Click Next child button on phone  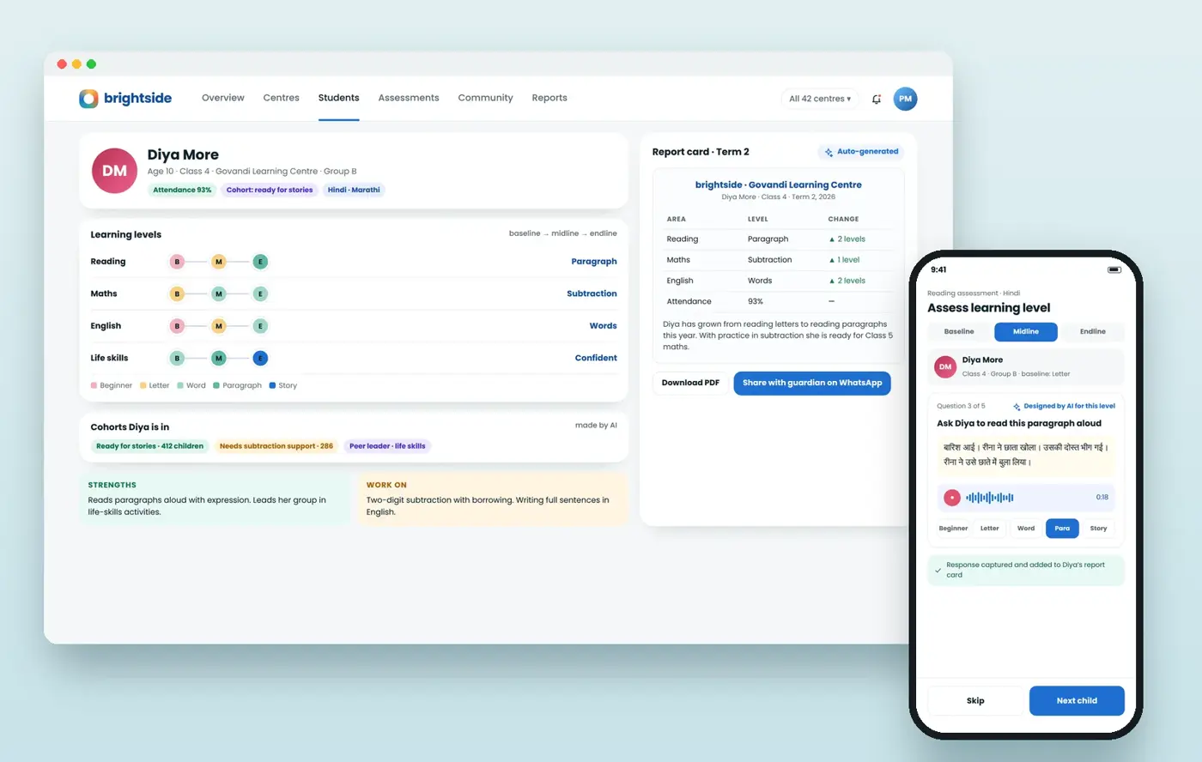point(1077,701)
